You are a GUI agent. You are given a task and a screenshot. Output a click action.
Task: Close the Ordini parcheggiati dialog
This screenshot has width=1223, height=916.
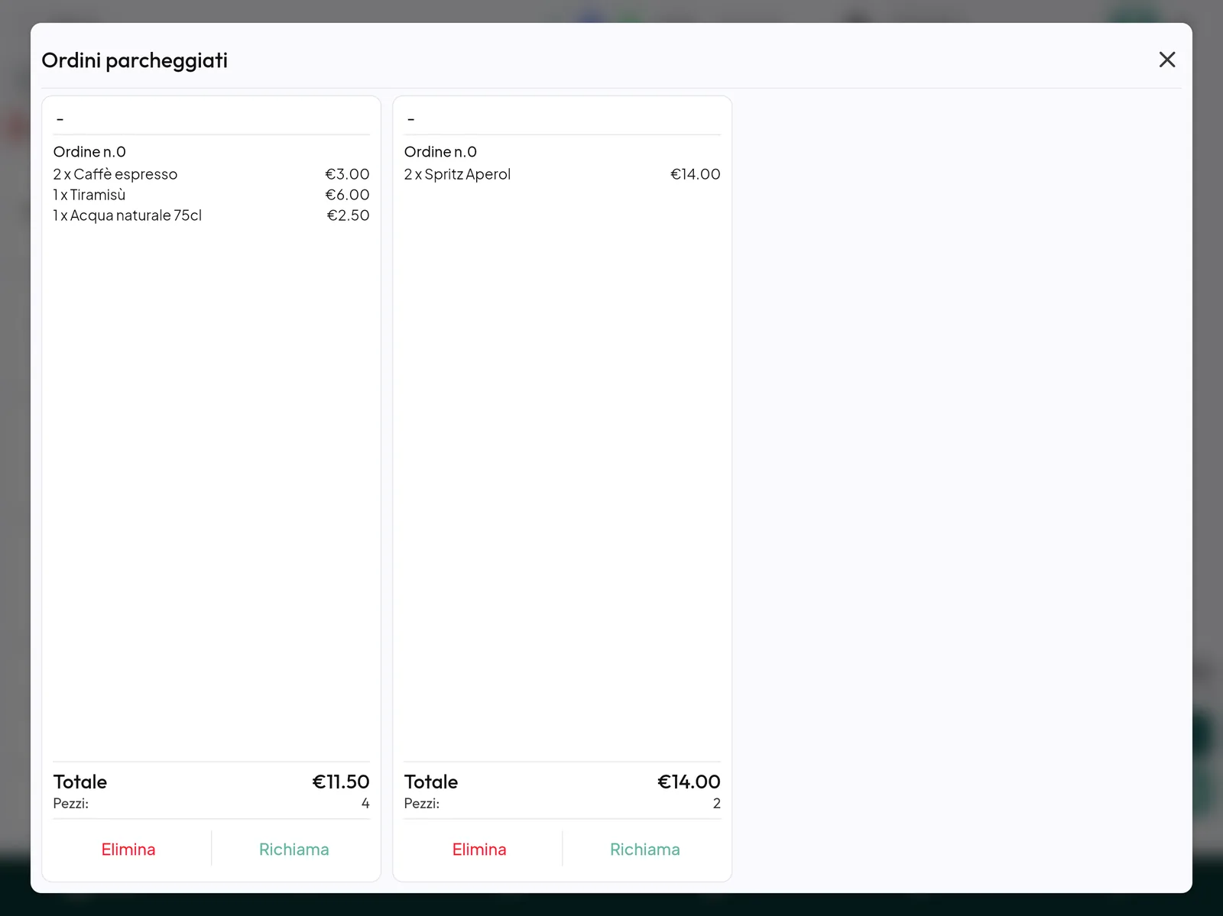tap(1166, 60)
